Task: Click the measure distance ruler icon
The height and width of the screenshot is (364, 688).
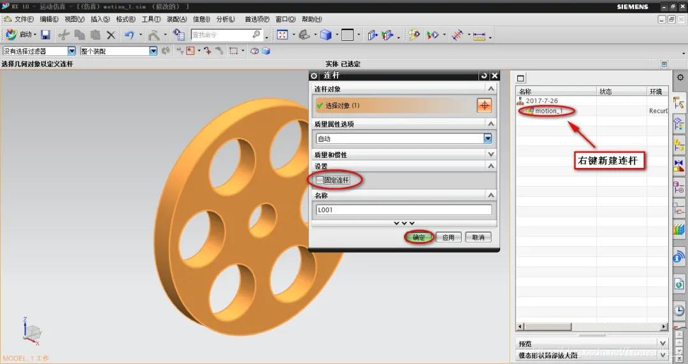Action: (479, 35)
